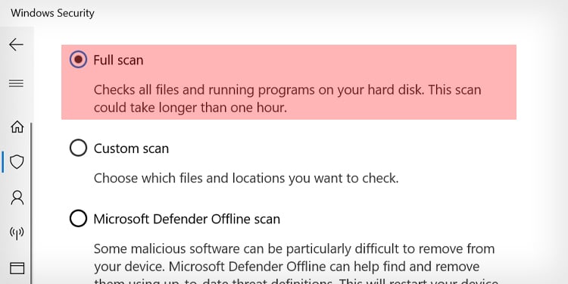Screen dimensions: 568x284
Task: Click the Windows Security window title
Action: [52, 13]
